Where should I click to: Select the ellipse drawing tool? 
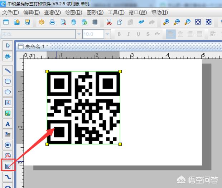click(x=8, y=92)
